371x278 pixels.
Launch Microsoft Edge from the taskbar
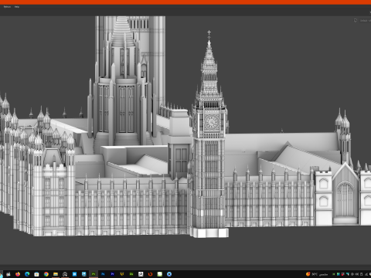click(x=27, y=274)
